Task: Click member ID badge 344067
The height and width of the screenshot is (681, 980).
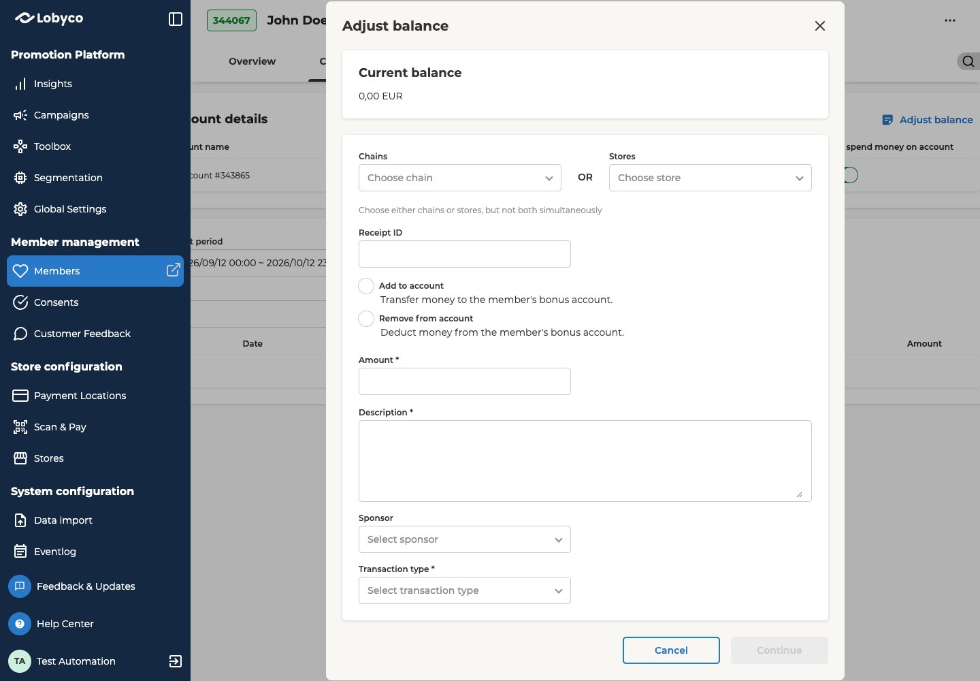Action: [231, 20]
